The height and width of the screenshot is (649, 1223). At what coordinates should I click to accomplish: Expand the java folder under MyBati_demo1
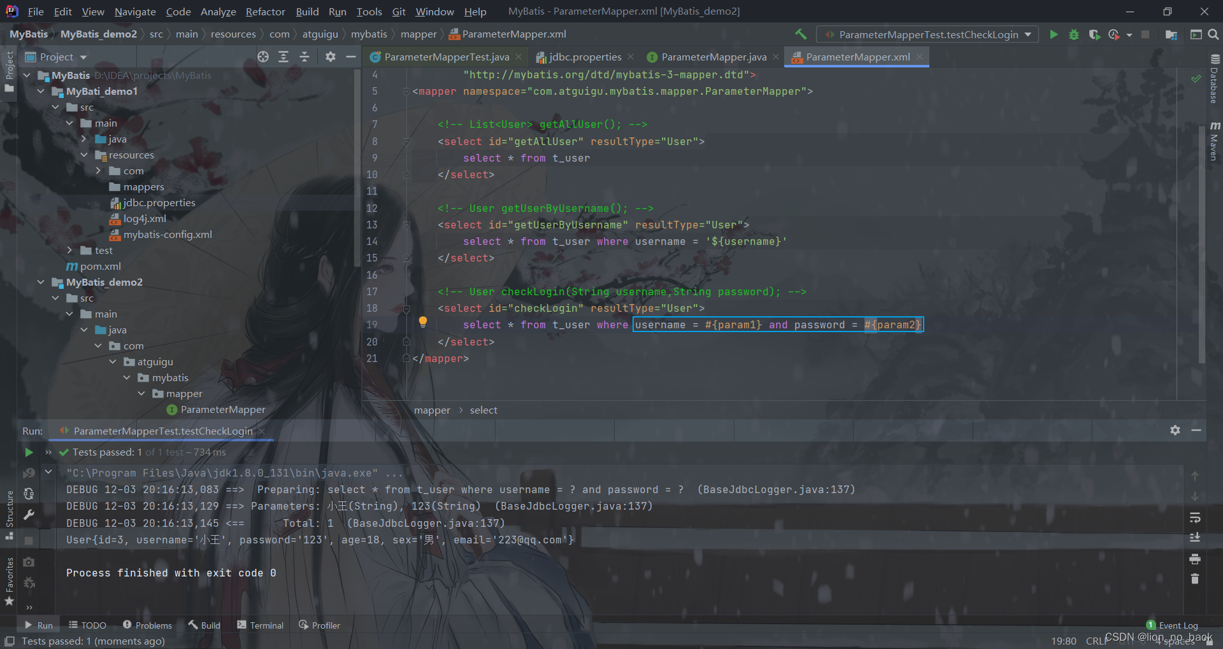pyautogui.click(x=83, y=139)
